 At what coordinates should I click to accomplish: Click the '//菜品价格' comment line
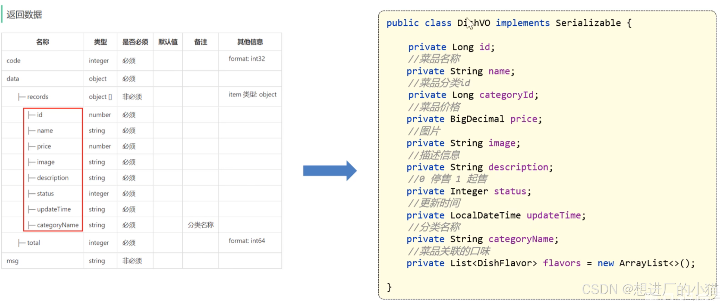coord(434,107)
